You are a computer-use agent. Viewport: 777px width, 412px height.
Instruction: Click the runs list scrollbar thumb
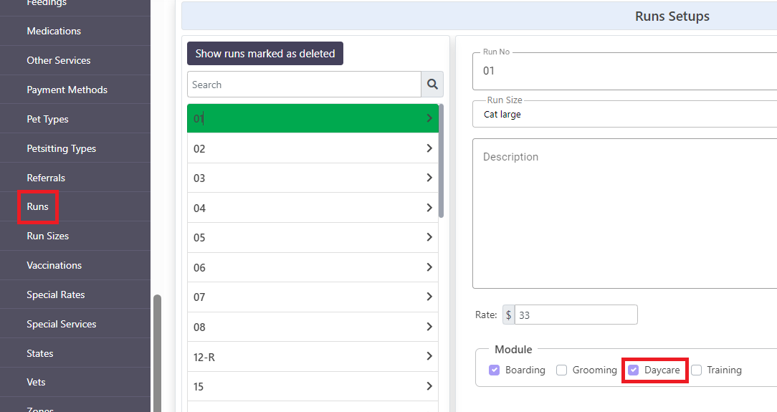441,161
